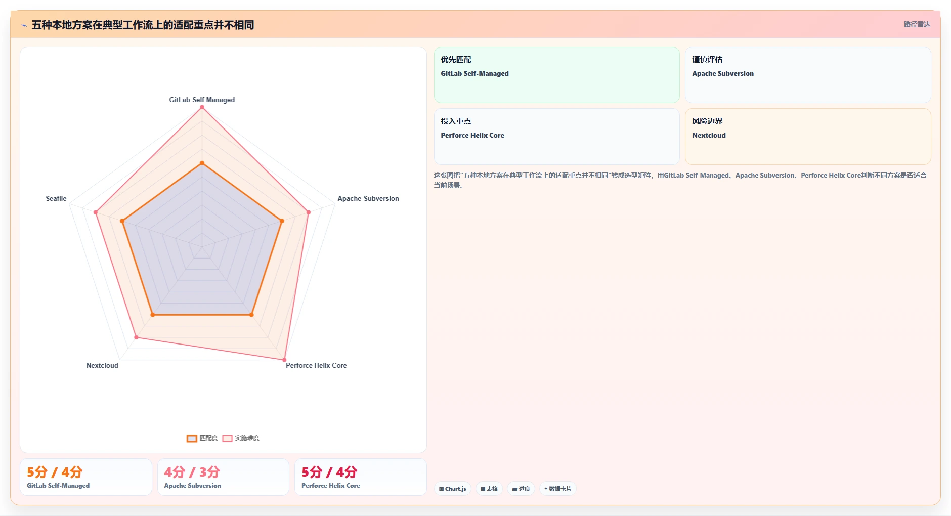Select the 4分 / 3分 Apache Subversion score card
Image resolution: width=951 pixels, height=516 pixels.
point(223,477)
